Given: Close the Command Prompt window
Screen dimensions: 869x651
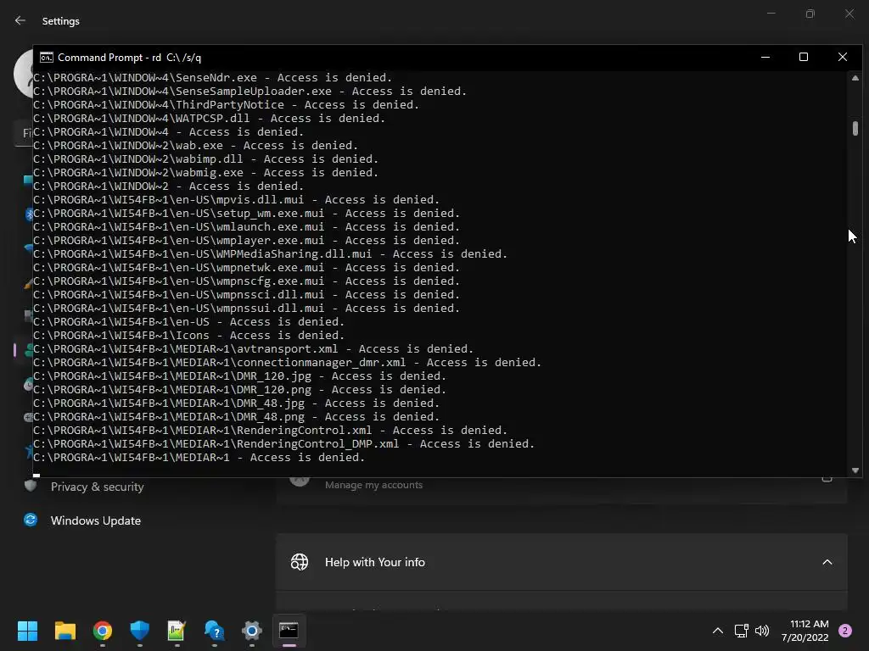Looking at the screenshot, I should (x=843, y=57).
